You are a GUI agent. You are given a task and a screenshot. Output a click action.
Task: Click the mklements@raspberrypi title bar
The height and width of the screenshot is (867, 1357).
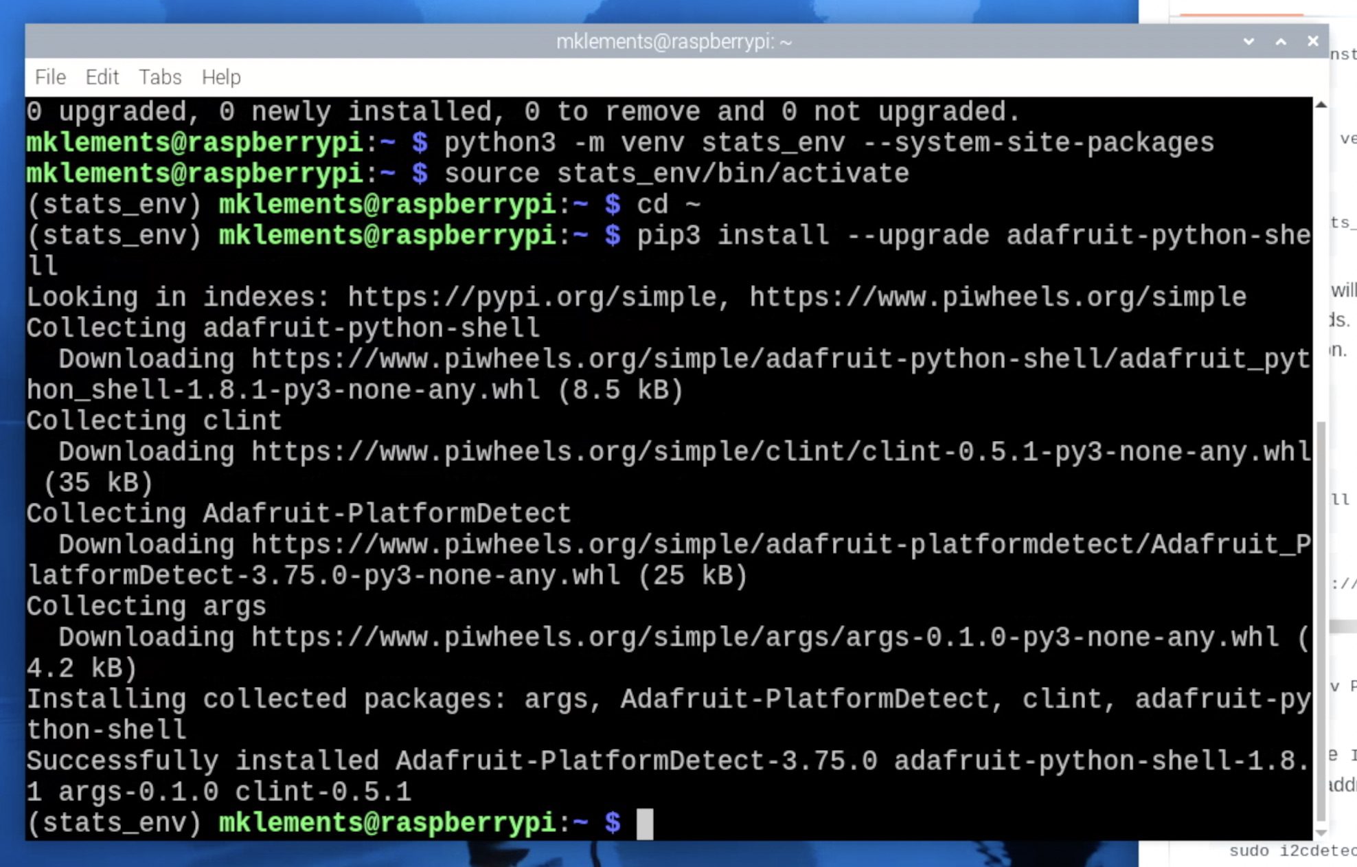pos(673,41)
